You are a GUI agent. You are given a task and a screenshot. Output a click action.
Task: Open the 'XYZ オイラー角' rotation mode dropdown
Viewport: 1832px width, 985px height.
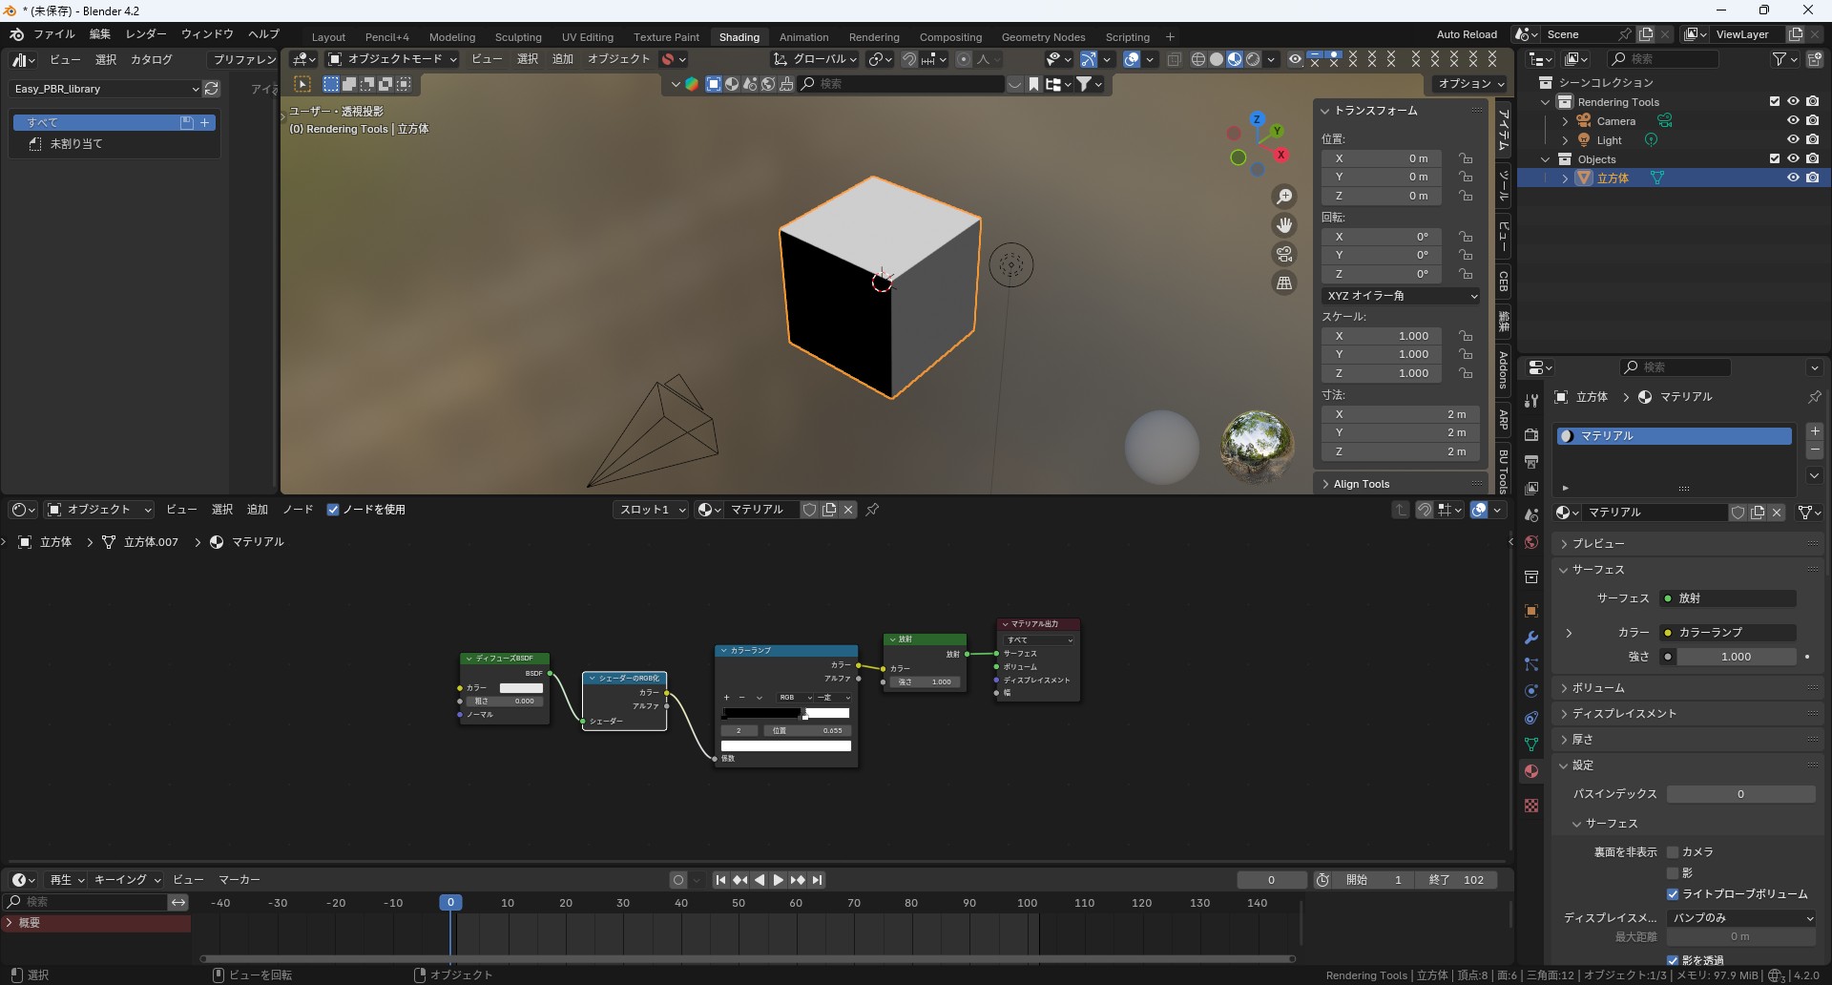pyautogui.click(x=1401, y=296)
